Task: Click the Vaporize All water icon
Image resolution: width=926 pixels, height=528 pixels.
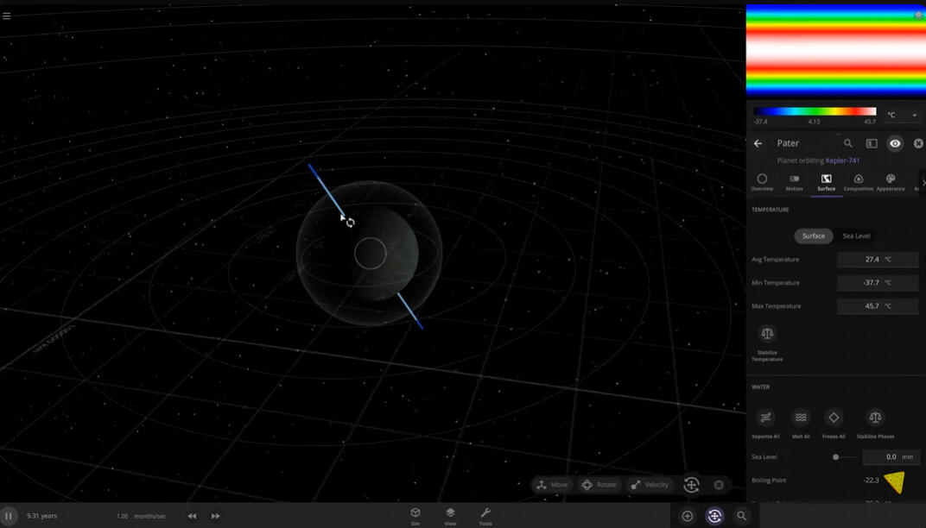Action: pos(765,418)
